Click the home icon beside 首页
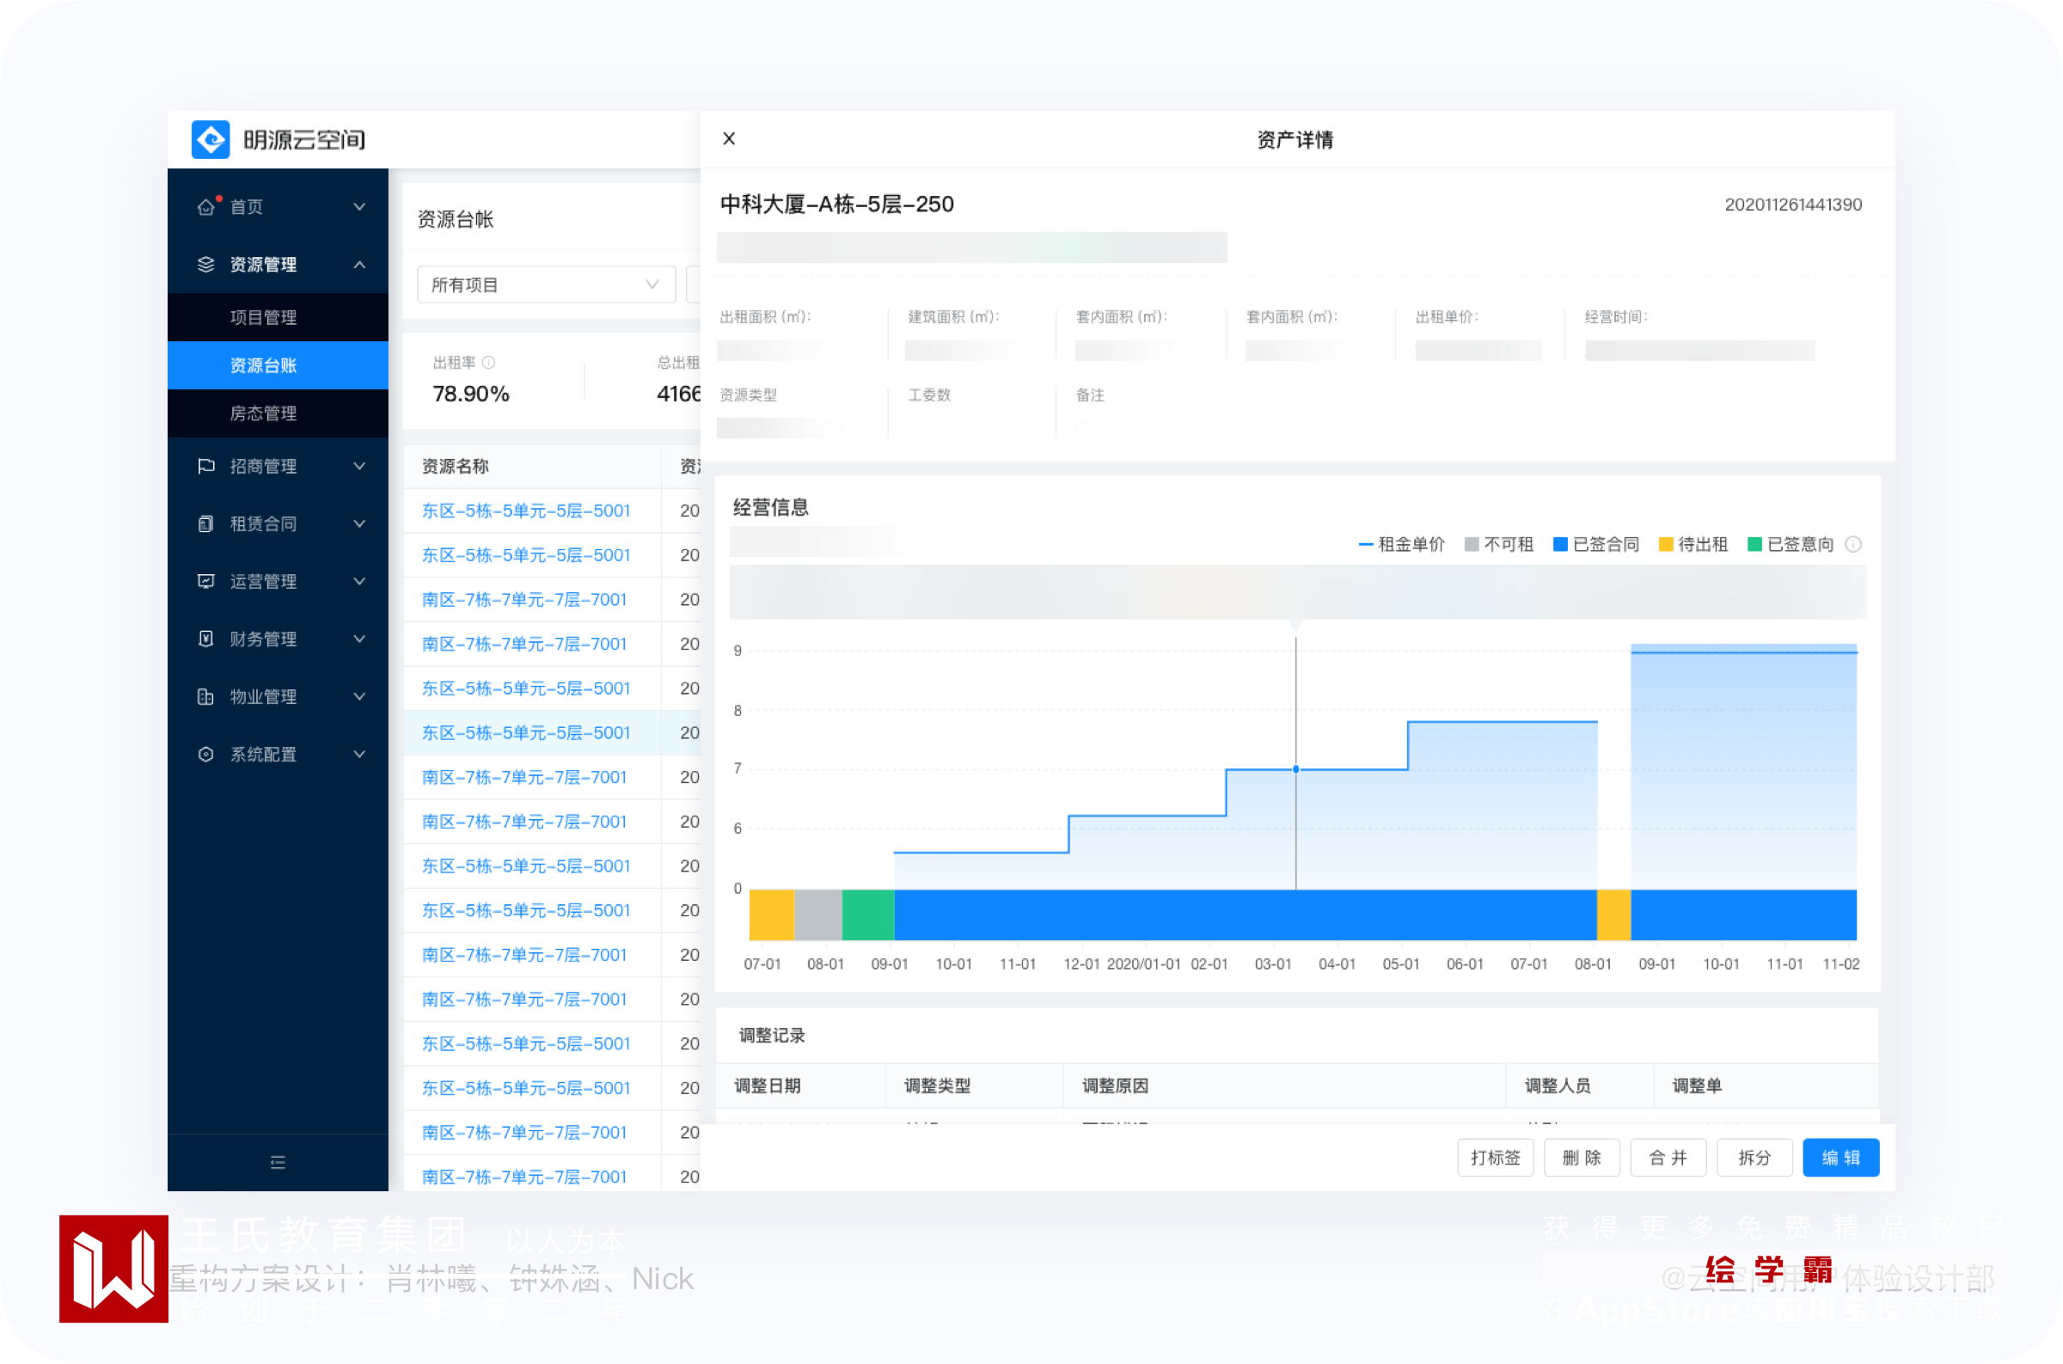The height and width of the screenshot is (1364, 2063). 205,207
